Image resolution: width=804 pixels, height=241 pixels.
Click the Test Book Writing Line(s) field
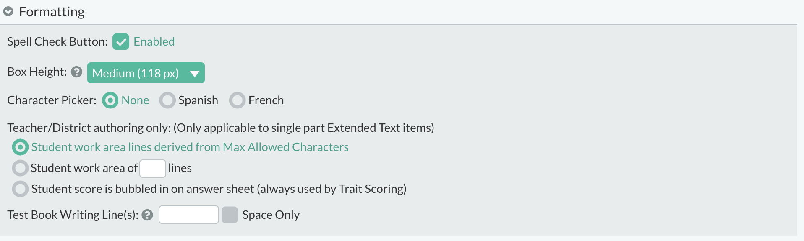tap(189, 215)
